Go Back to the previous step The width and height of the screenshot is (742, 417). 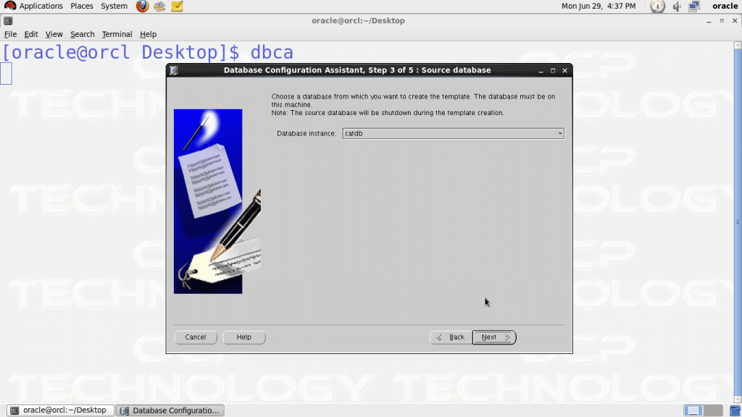451,337
